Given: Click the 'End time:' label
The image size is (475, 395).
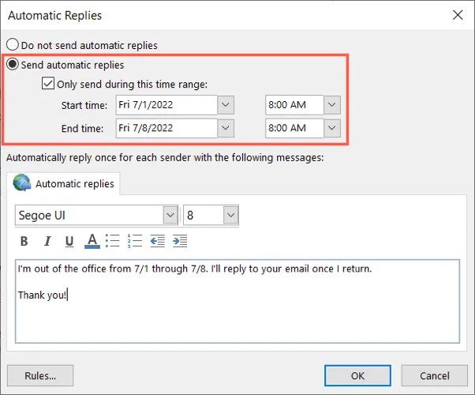Looking at the screenshot, I should (82, 128).
